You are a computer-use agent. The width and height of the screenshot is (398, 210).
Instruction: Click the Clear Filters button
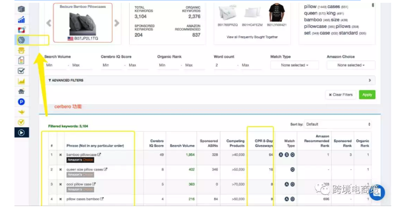point(341,95)
